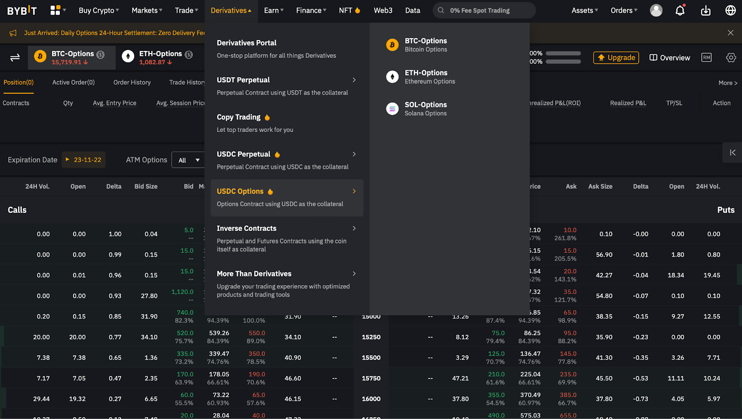Click the Bybit logo
Viewport: 742px width, 419px height.
(22, 10)
